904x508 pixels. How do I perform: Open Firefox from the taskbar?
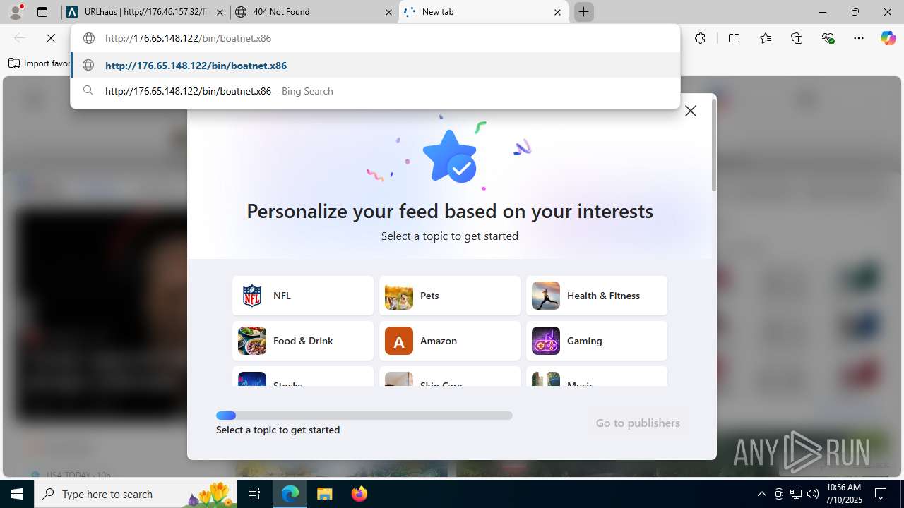coord(359,494)
